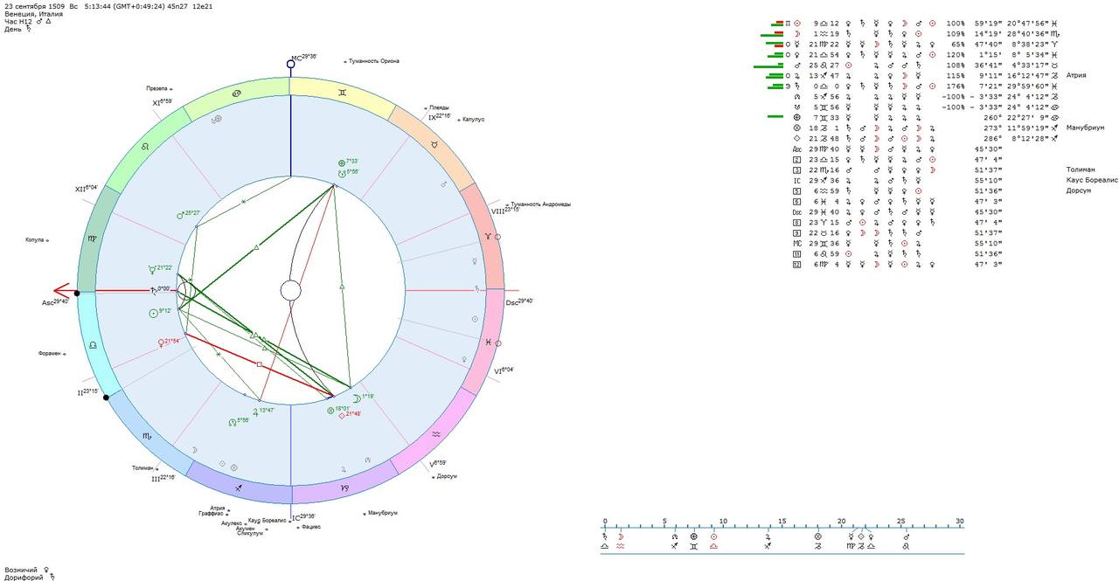Click the Sagittarius sign on the zodiac ring
Image resolution: width=1119 pixels, height=581 pixels.
tap(238, 487)
